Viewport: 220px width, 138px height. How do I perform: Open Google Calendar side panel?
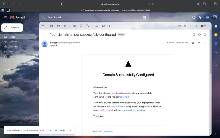point(216,26)
